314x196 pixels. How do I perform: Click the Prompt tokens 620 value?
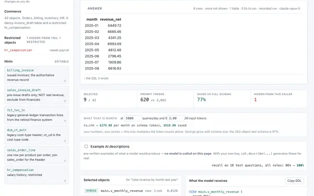tap(145, 100)
